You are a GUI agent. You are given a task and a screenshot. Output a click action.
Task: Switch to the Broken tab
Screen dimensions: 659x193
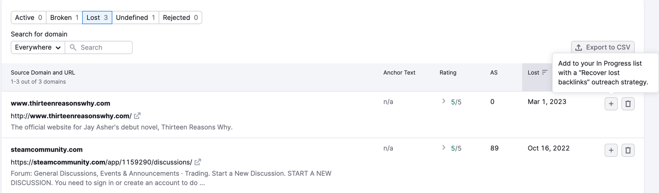64,18
